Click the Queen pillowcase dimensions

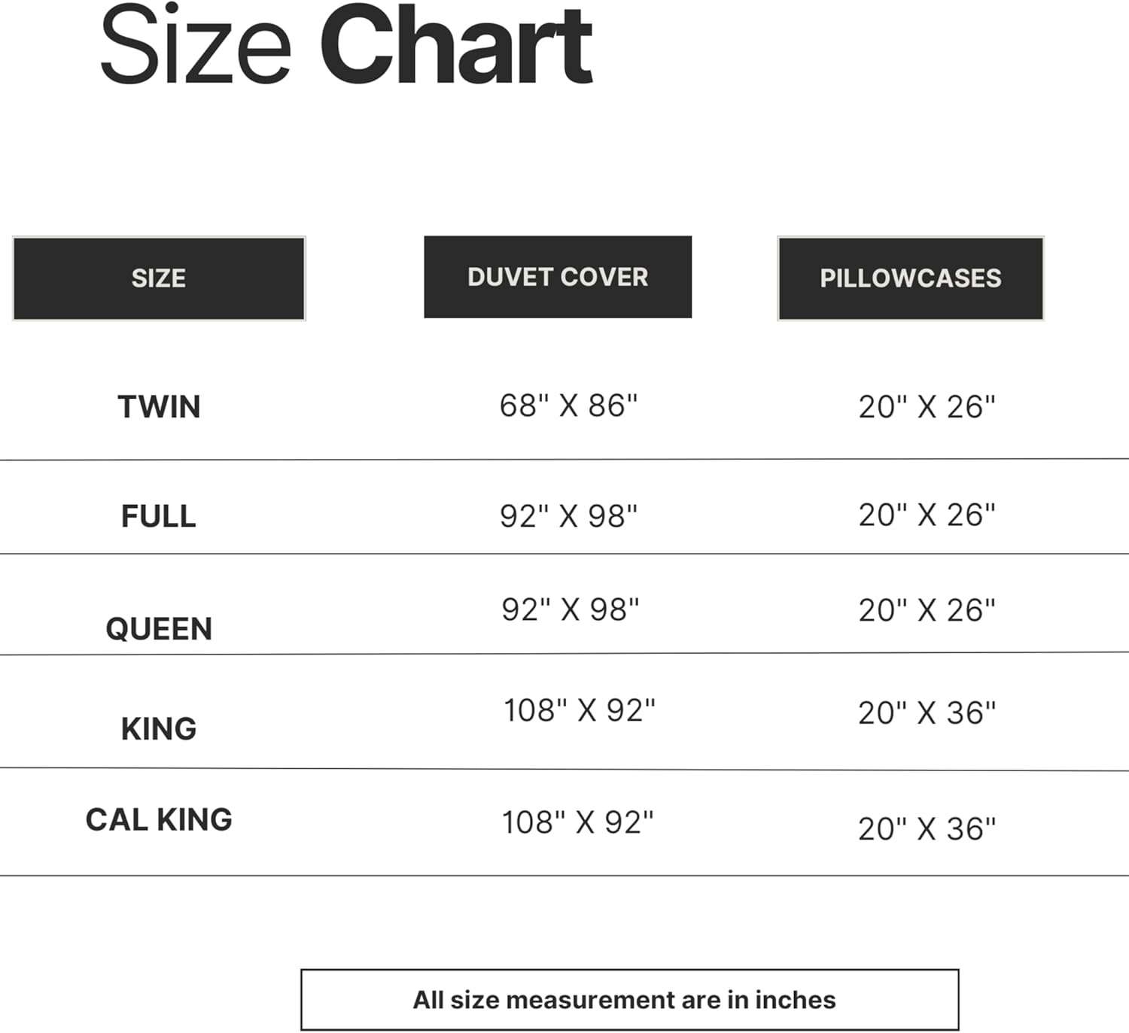tap(927, 610)
